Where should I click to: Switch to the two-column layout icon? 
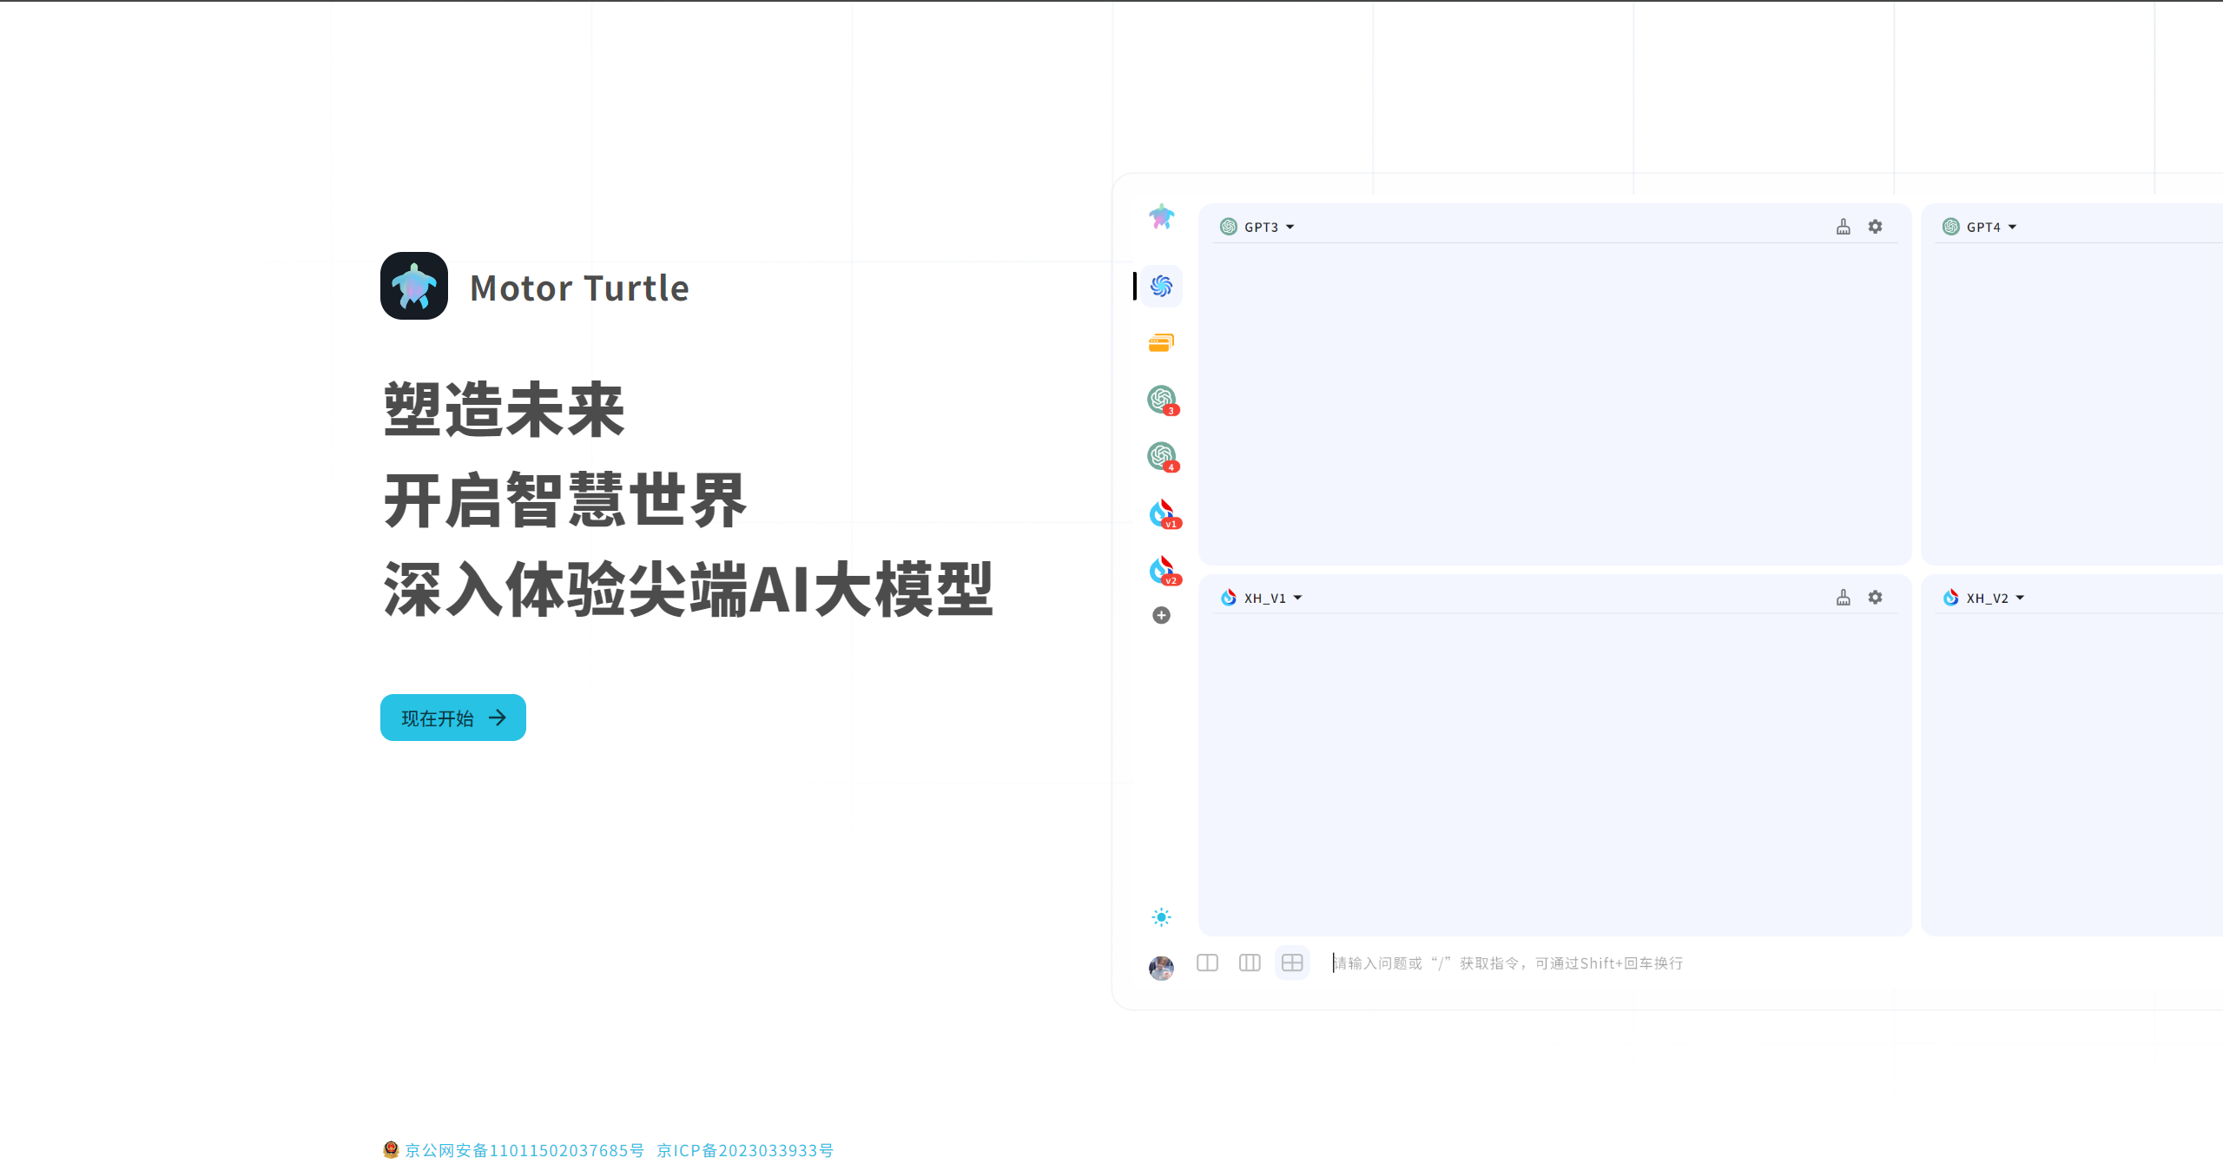click(1207, 963)
